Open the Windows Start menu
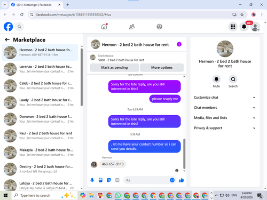The width and height of the screenshot is (267, 200). click(x=5, y=196)
